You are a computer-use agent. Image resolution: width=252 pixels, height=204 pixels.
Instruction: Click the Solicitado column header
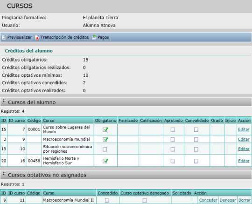click(182, 193)
